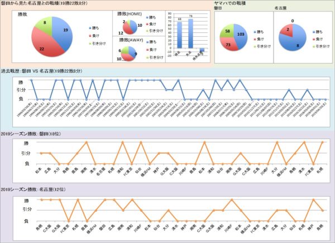Click the blue 勝ち legend marker in 勝敗 chart
The height and width of the screenshot is (243, 335).
click(90, 26)
